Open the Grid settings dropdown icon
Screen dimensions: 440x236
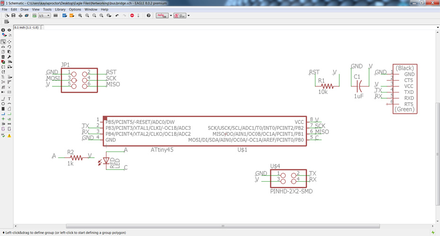point(7,22)
